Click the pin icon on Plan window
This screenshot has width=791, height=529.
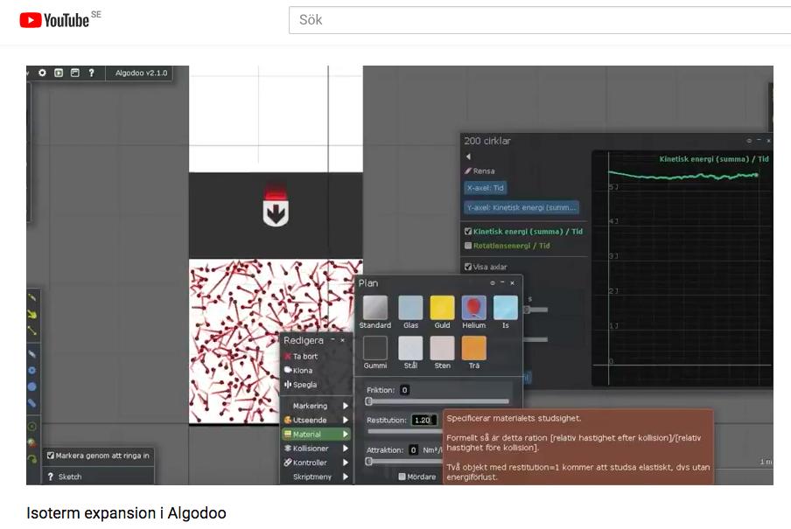[493, 283]
